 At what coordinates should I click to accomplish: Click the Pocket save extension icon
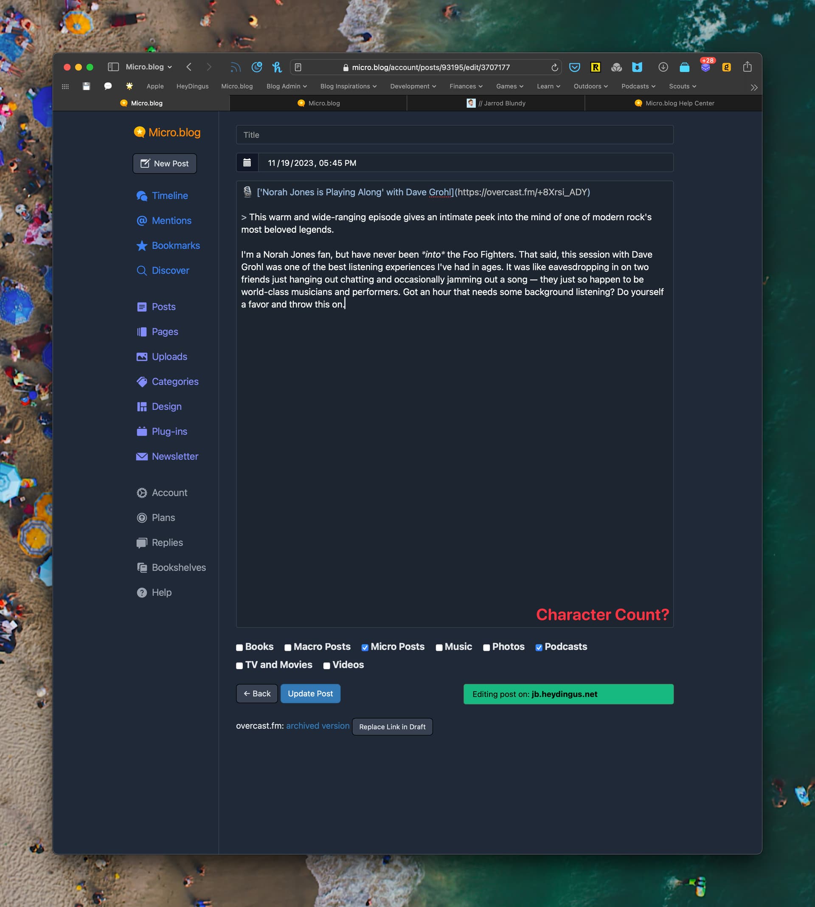pyautogui.click(x=574, y=67)
